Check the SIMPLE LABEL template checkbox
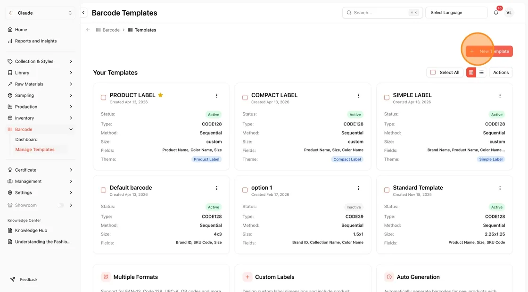528x292 pixels. [387, 98]
